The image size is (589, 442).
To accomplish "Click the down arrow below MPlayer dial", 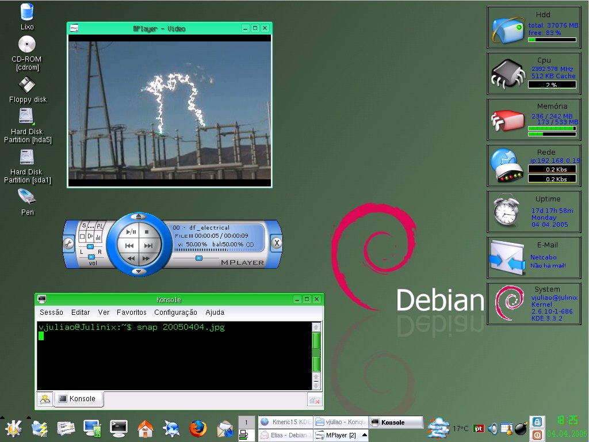I will point(138,272).
